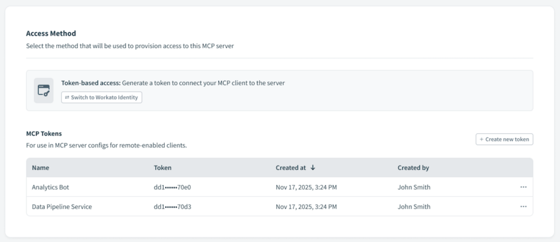Screen dimensions: 560x242
Task: Click the provision access subtitle under Access Method
Action: [130, 46]
